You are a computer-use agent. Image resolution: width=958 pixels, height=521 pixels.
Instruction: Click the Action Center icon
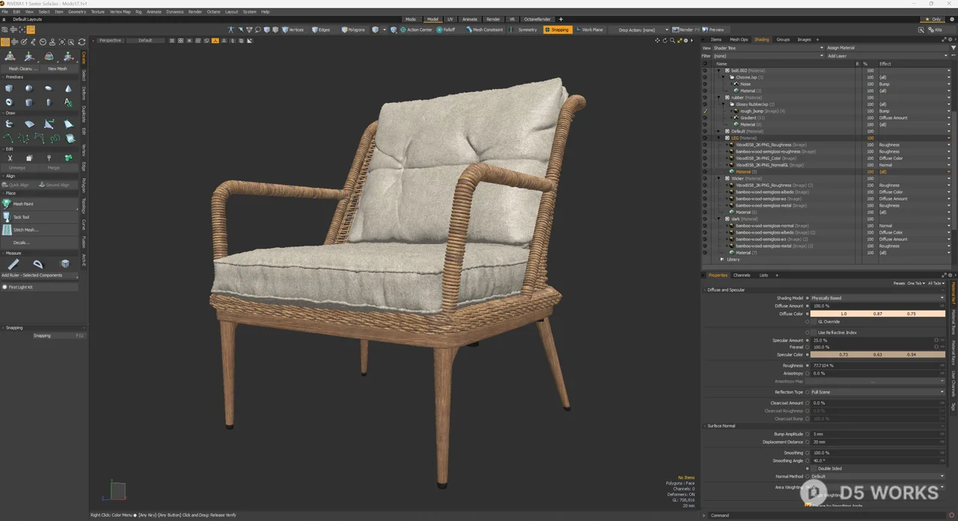click(403, 30)
